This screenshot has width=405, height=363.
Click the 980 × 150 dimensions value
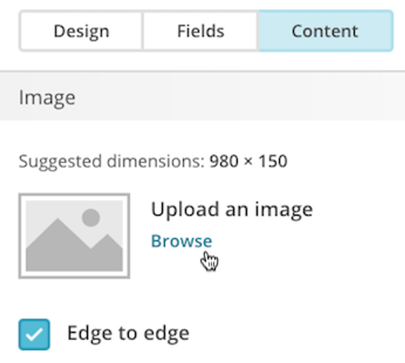[248, 161]
